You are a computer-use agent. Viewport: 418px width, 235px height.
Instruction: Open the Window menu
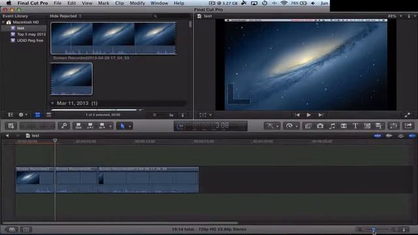coord(159,3)
